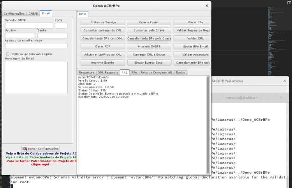Click Adicionar bpeProc ao XML button
Image resolution: width=292 pixels, height=188 pixels.
tap(103, 54)
